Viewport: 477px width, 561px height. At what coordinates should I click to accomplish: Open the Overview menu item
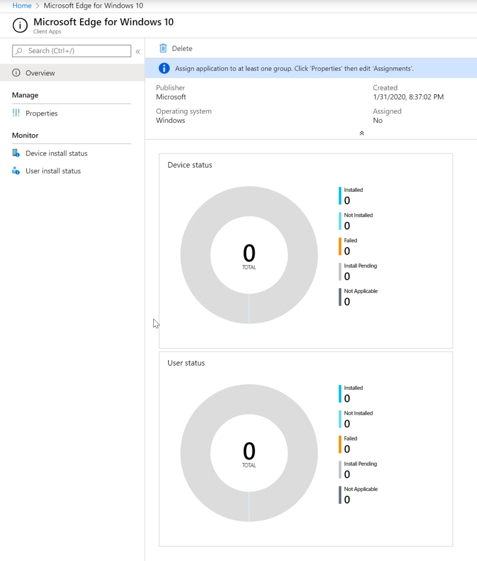40,73
